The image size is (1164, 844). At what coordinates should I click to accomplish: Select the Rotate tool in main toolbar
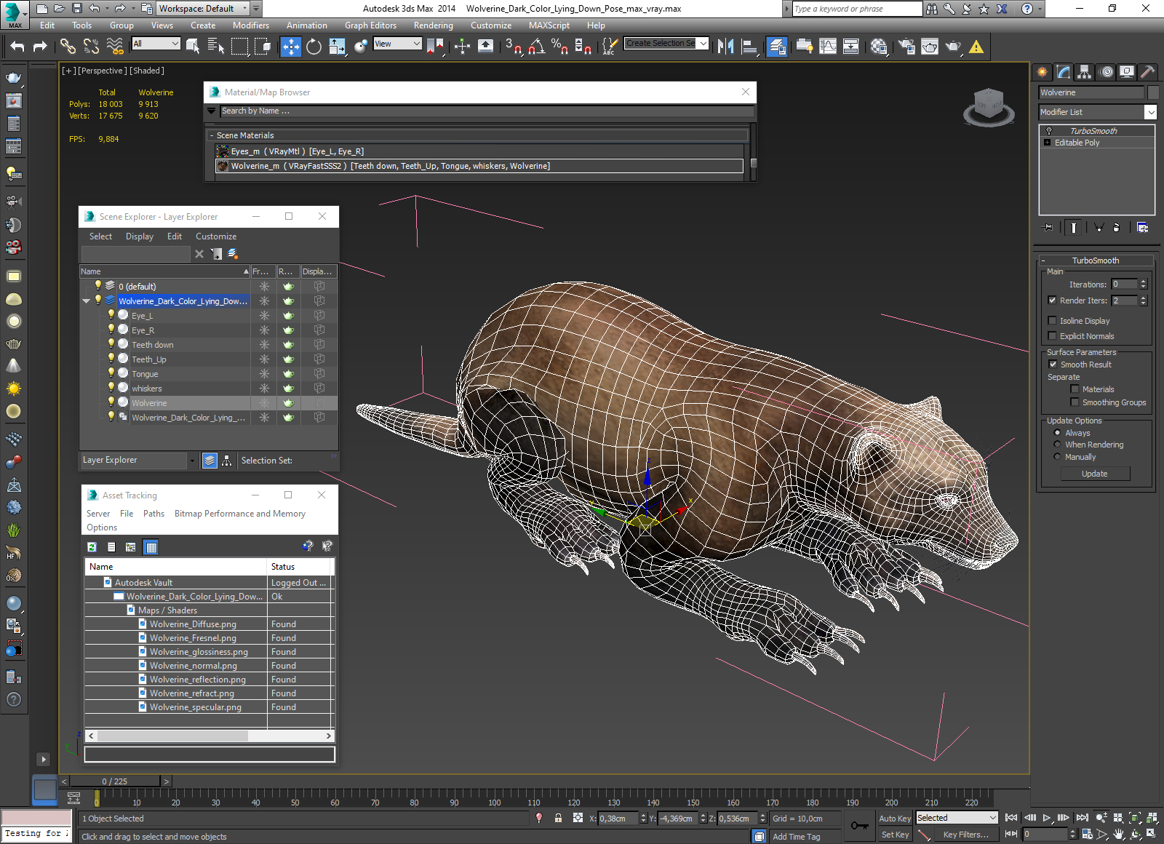pyautogui.click(x=314, y=47)
